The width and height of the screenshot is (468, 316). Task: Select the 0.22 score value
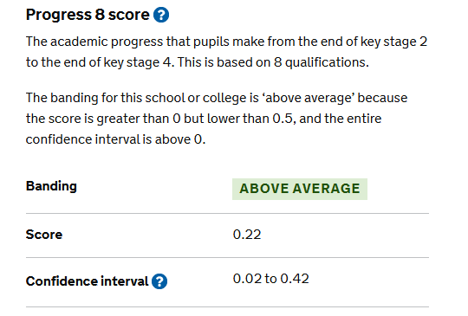pyautogui.click(x=247, y=235)
